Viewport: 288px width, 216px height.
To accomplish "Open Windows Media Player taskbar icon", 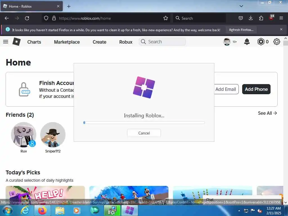I will pos(77,211).
